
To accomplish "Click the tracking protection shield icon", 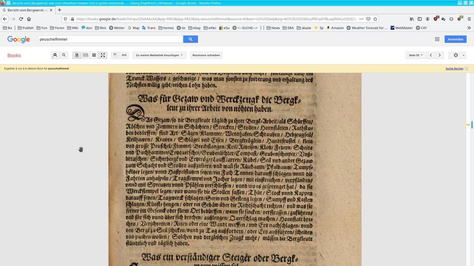I will 66,19.
